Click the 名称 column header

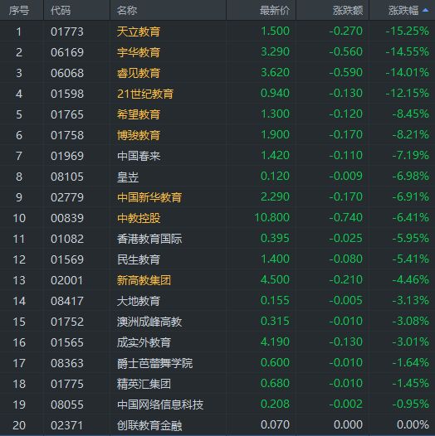127,11
